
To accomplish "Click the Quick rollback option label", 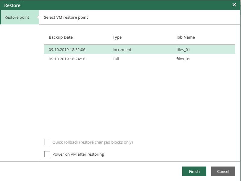I will tap(92, 142).
